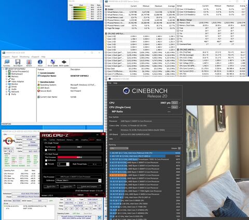249x220 pixels.
Task: Select Central Processor(s) tree node
Action: click(20, 71)
